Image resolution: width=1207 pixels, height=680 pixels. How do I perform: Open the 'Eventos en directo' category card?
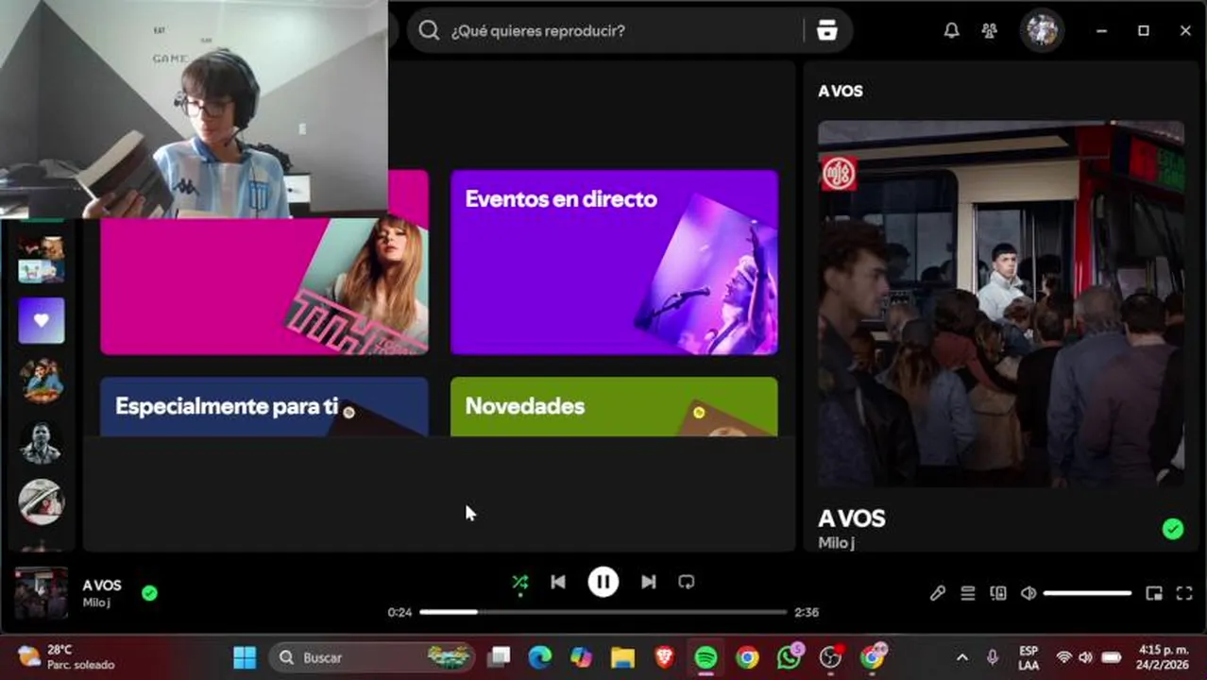tap(614, 263)
